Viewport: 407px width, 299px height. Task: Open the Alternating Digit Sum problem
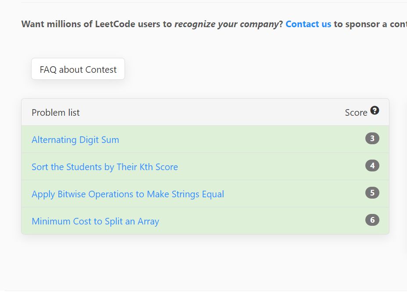[75, 140]
